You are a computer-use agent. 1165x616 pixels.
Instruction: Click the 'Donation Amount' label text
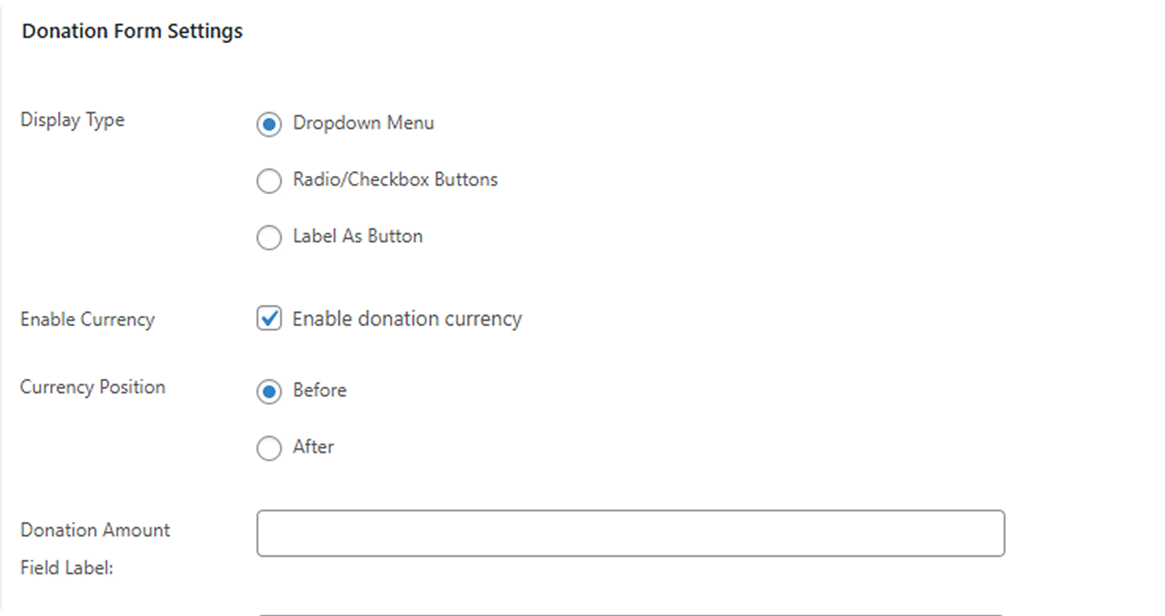(95, 530)
